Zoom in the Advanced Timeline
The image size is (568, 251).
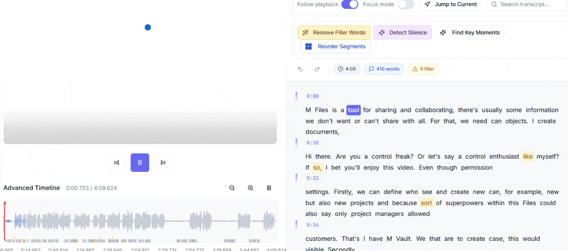[251, 188]
